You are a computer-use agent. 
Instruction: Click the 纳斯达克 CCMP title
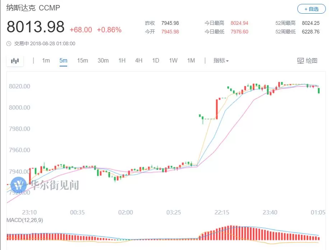click(x=33, y=8)
